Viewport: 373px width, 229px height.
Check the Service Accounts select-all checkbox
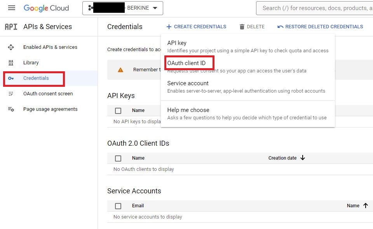[x=118, y=206]
